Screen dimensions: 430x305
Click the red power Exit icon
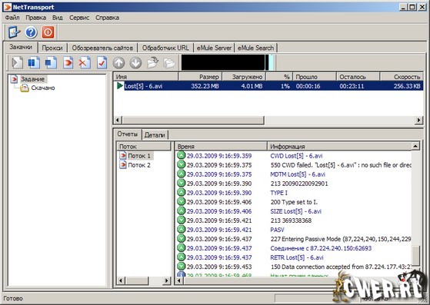(48, 32)
